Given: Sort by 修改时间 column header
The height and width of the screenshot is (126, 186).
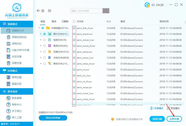Looking at the screenshot, I should (x=164, y=21).
